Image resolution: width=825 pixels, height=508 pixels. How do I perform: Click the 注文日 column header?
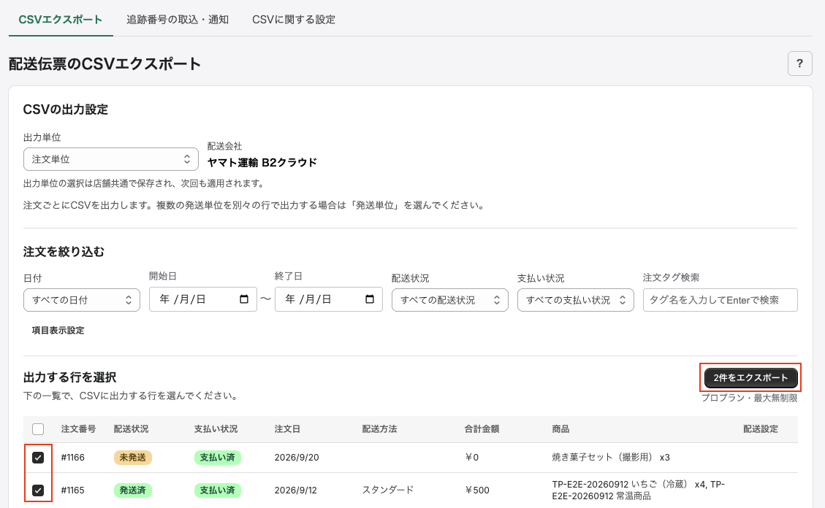click(x=287, y=429)
